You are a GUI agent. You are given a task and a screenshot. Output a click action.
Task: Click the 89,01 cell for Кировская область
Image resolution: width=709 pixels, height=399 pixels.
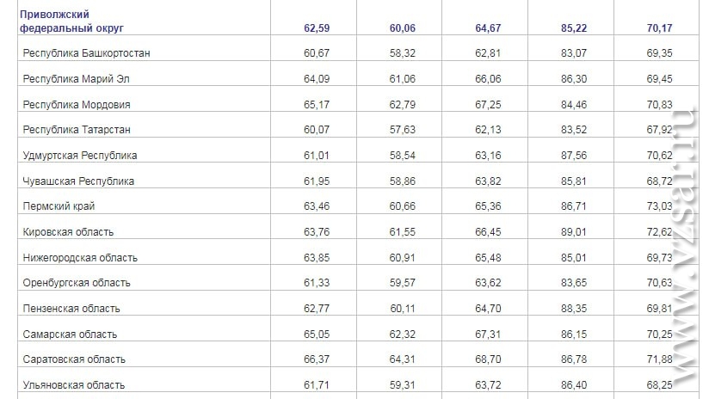(574, 232)
